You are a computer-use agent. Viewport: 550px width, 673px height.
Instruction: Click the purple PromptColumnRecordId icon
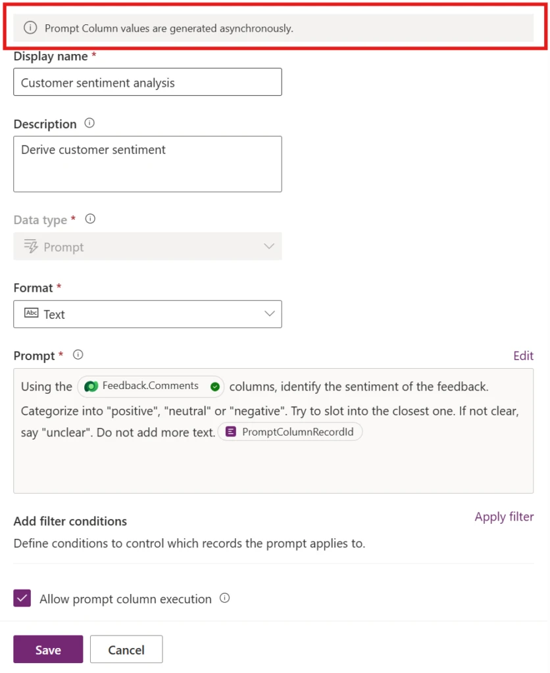click(x=231, y=431)
